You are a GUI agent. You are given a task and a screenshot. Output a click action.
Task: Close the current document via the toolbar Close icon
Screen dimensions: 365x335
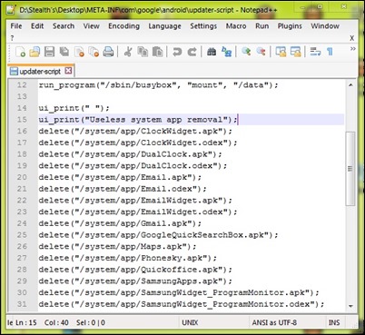click(79, 52)
